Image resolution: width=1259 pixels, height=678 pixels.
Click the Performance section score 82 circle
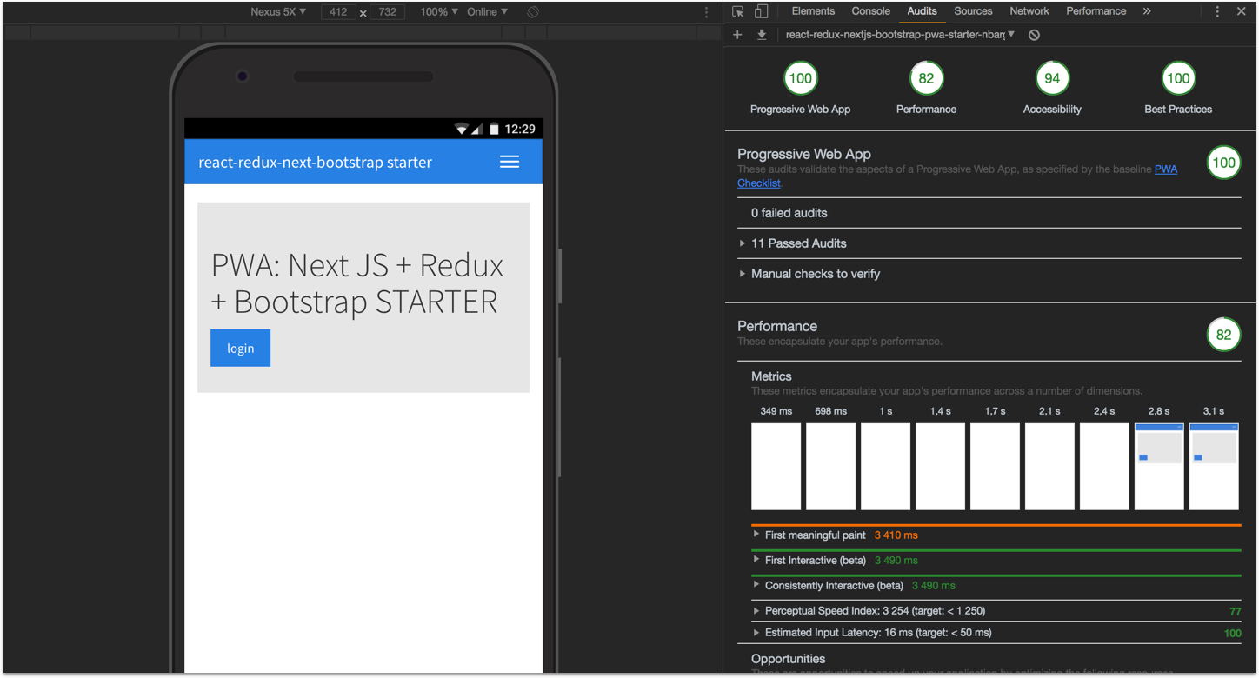(1223, 335)
